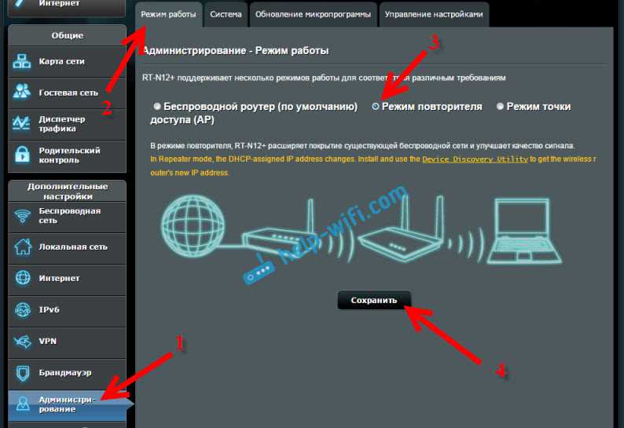Screen dimensions: 624x428
Task: Click the laptop in the repeater diagram
Action: coord(524,231)
